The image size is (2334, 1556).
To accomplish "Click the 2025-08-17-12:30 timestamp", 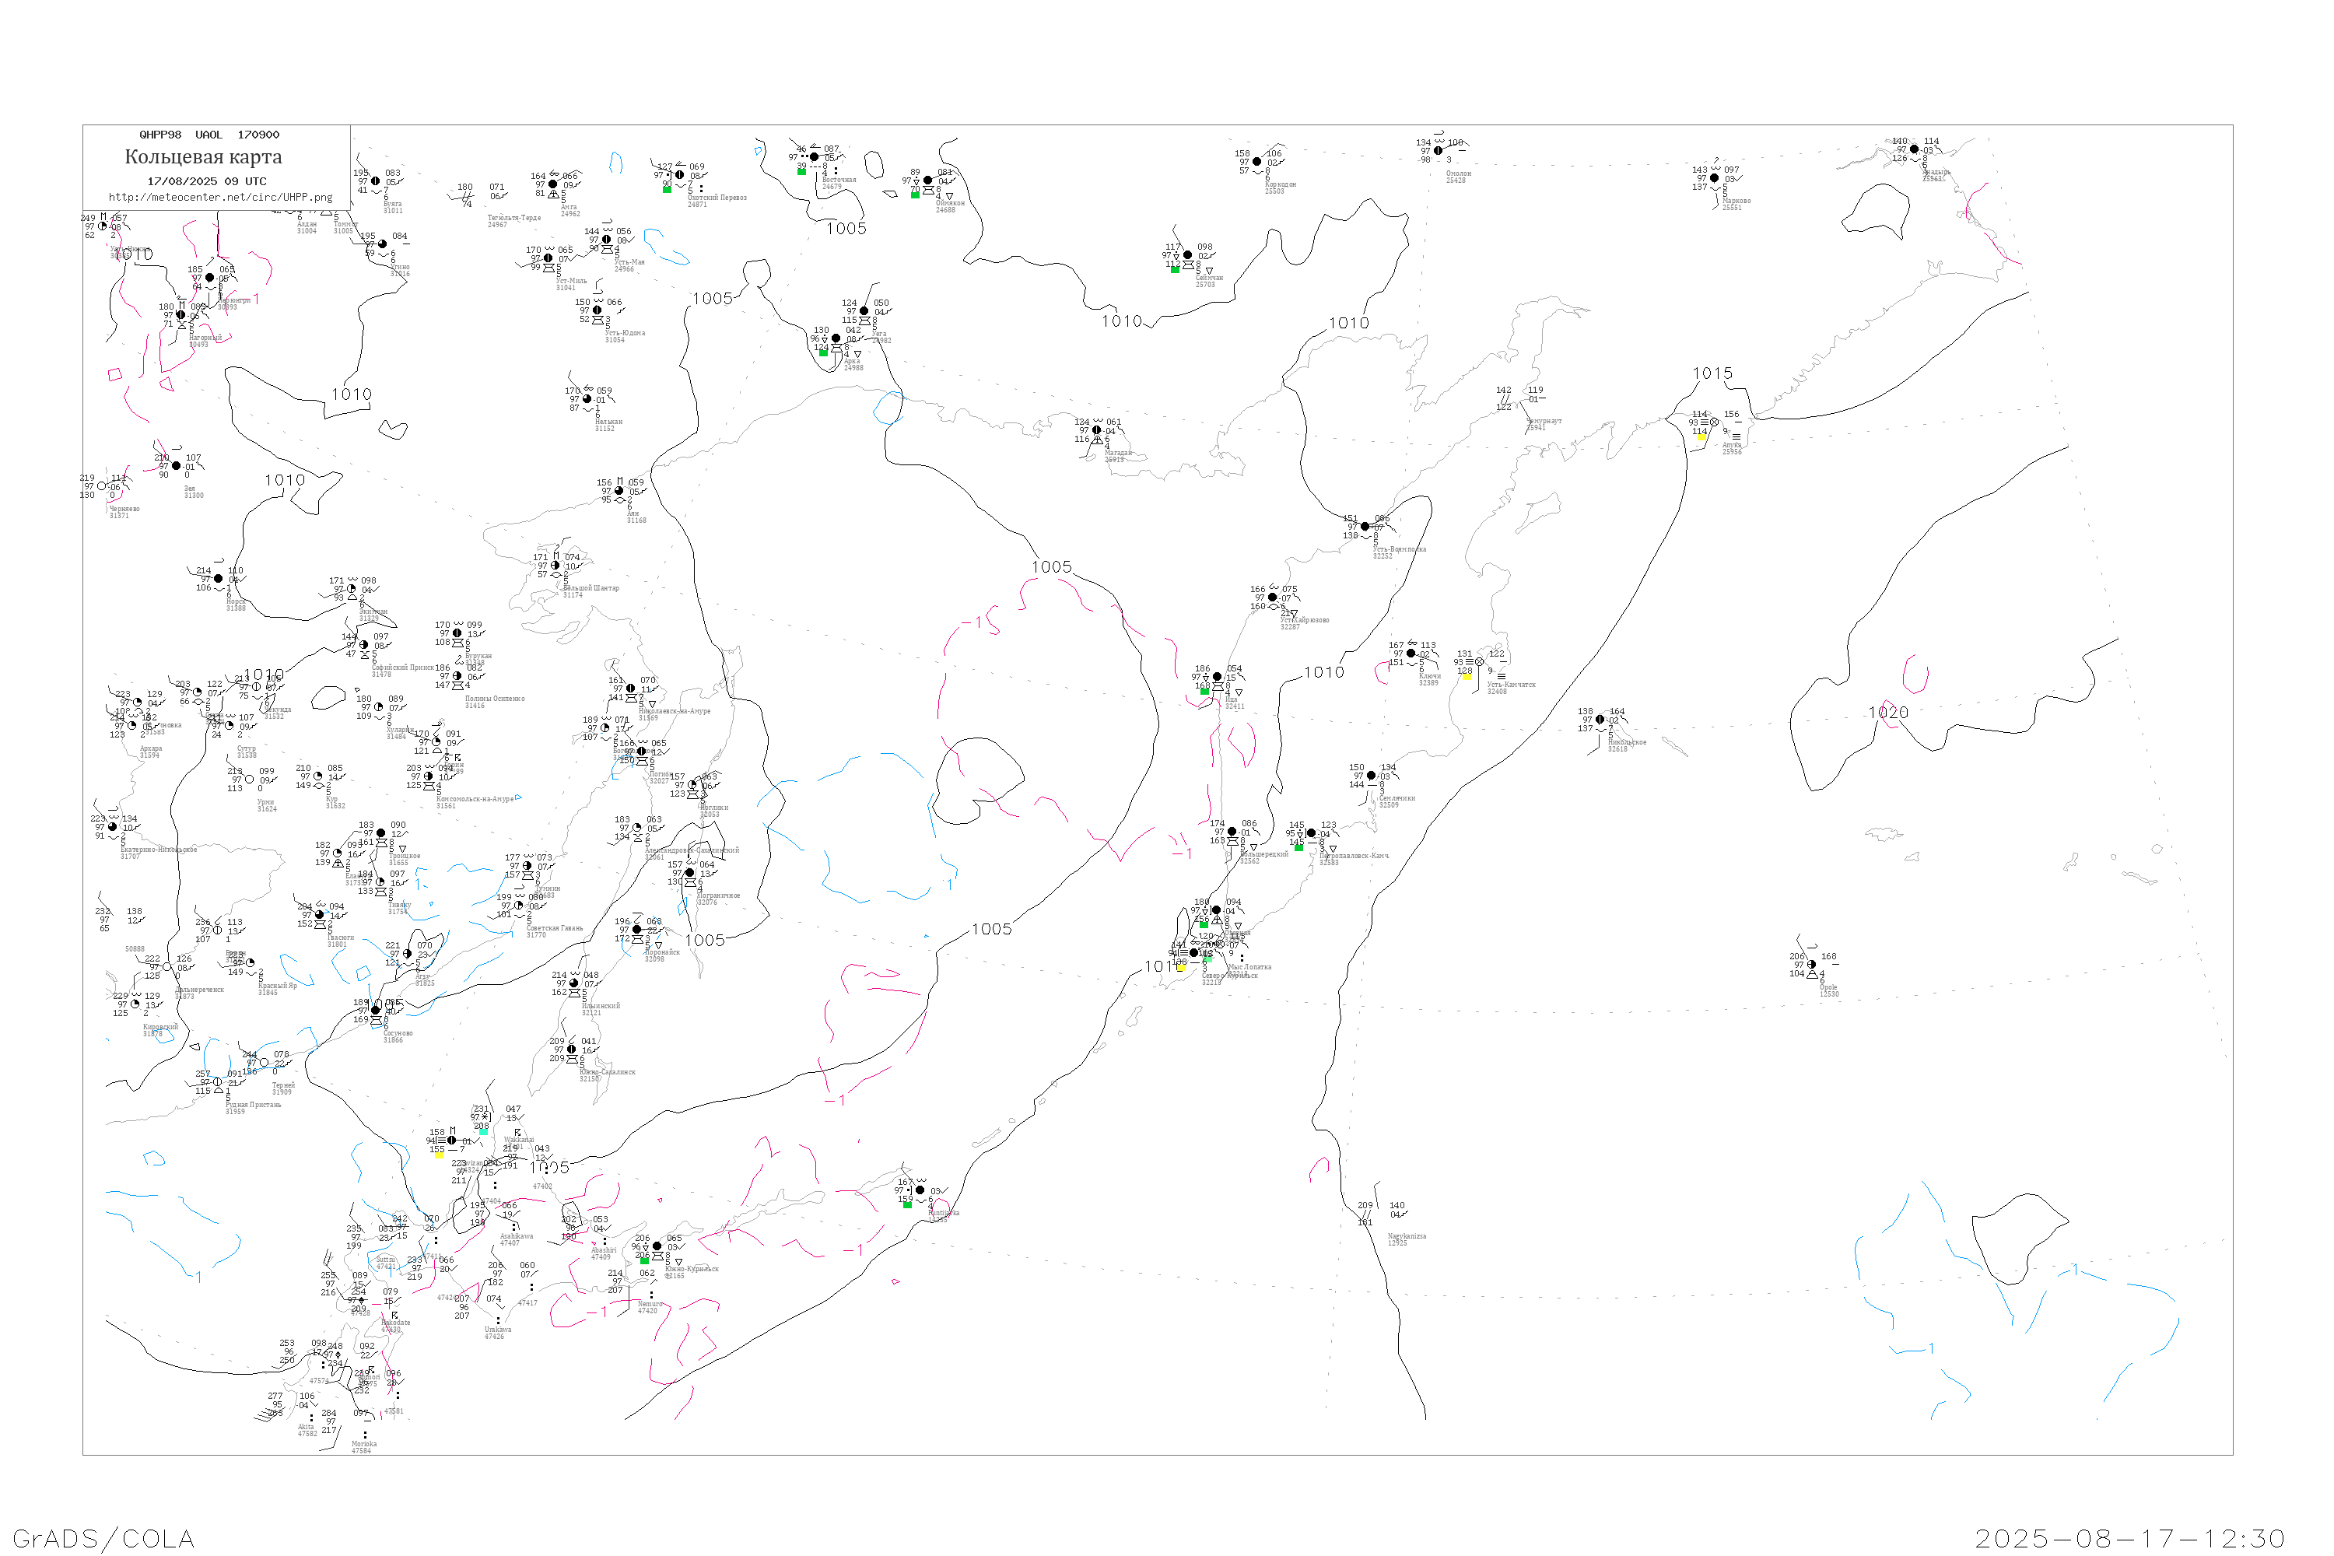I will click(x=2129, y=1538).
